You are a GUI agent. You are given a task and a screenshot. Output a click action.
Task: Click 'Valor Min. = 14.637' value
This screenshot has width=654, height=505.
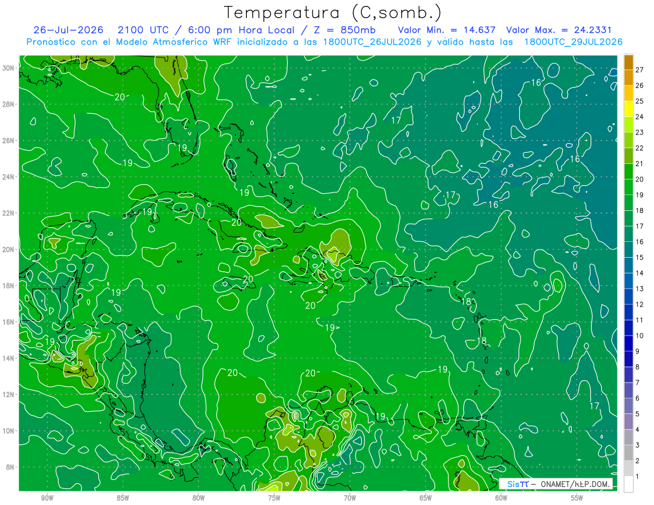point(447,30)
